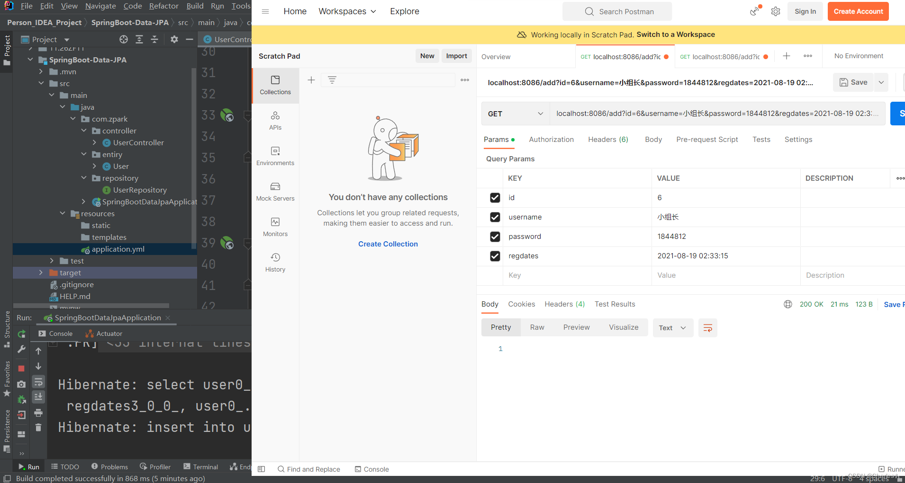Open Environments in Postman sidebar
The image size is (905, 483).
click(x=275, y=157)
